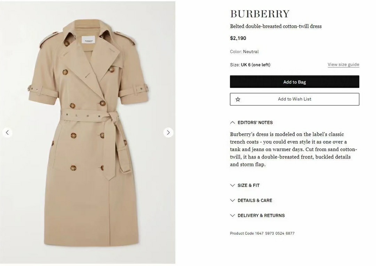376x266 pixels.
Task: Click the up chevron beside Editors' Notes
Action: (x=232, y=122)
